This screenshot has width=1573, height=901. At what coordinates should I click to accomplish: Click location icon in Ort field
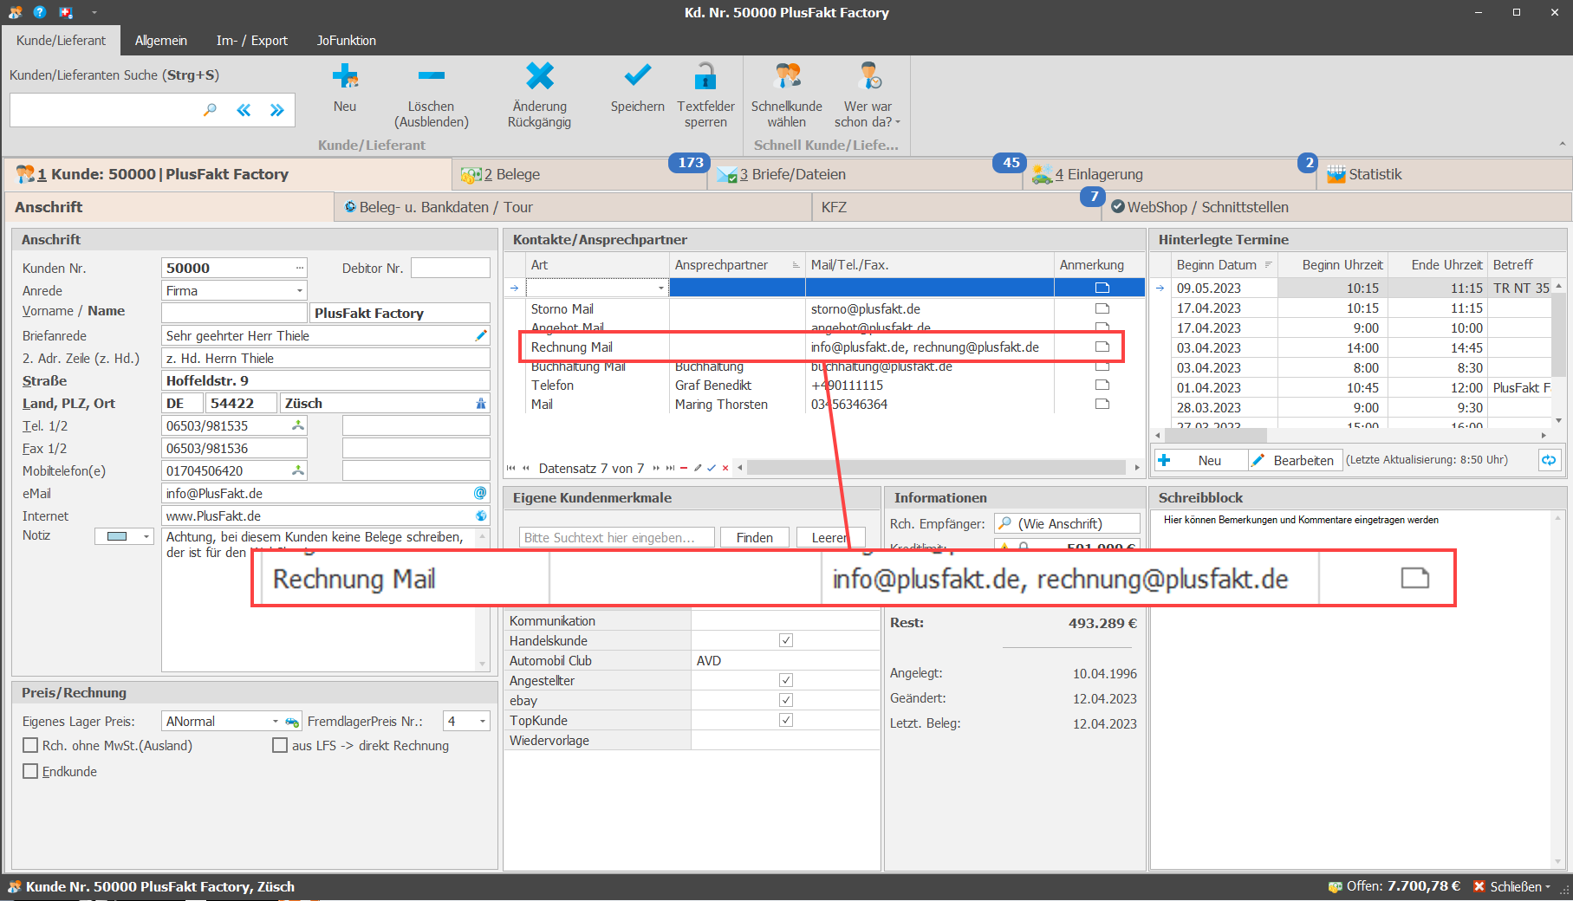pyautogui.click(x=481, y=404)
